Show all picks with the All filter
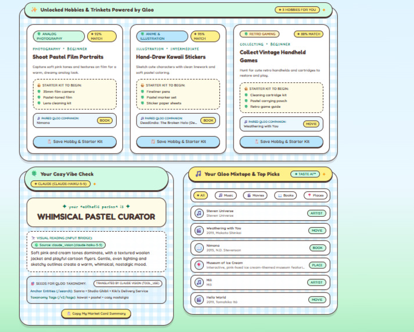This screenshot has width=414, height=332. pyautogui.click(x=201, y=195)
